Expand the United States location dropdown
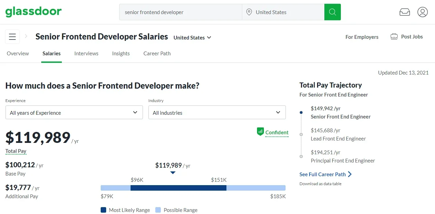Screen dimensions: 435x214 192,37
